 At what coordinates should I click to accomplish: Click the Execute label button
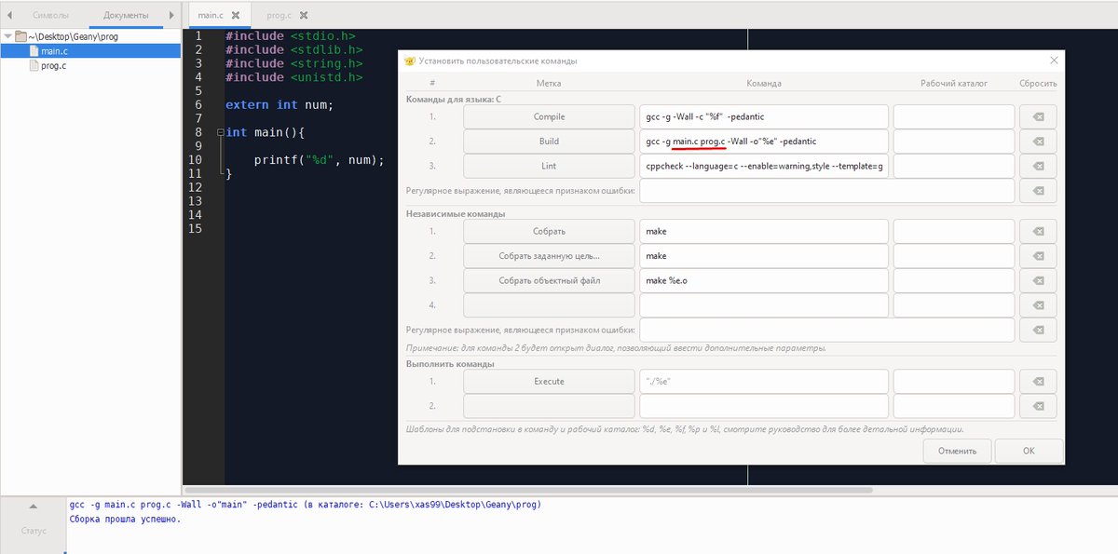coord(549,382)
